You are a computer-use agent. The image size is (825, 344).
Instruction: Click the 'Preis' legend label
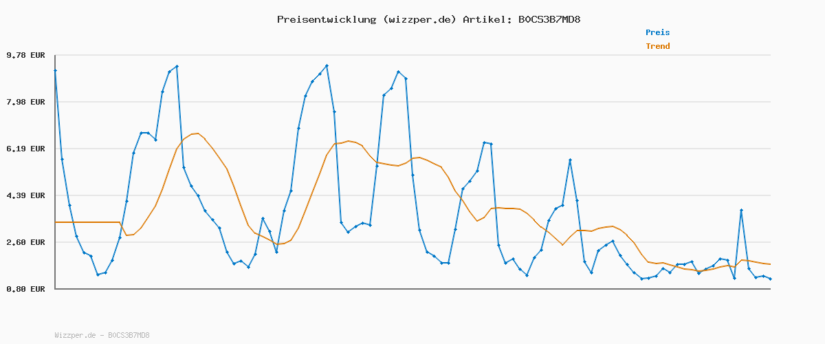(x=657, y=32)
